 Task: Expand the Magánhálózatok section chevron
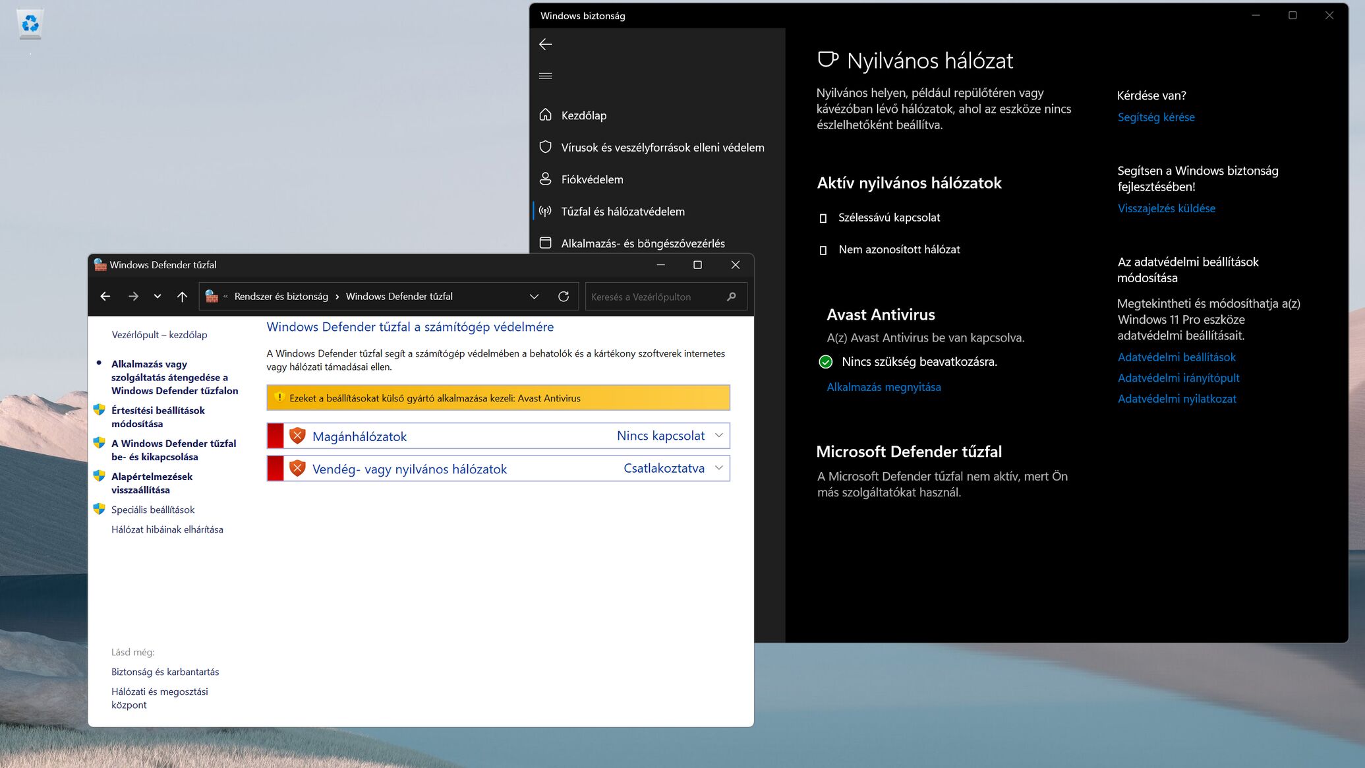[719, 435]
